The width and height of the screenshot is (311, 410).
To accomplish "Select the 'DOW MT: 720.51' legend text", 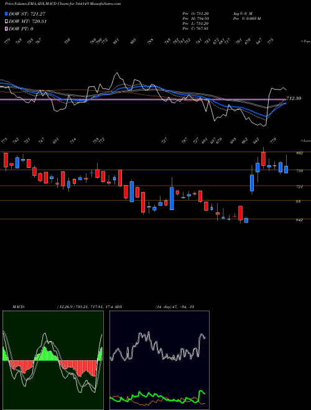I will tap(27, 21).
